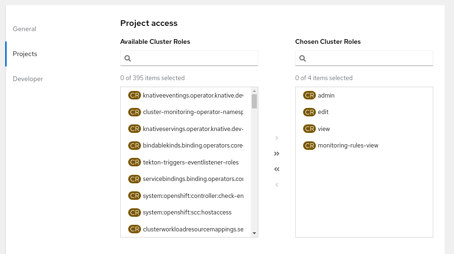Click the remove all roles double-arrow button

tap(277, 169)
